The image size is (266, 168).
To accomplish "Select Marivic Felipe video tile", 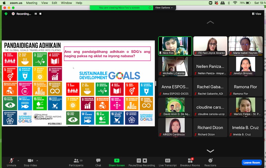I will pos(245,107).
